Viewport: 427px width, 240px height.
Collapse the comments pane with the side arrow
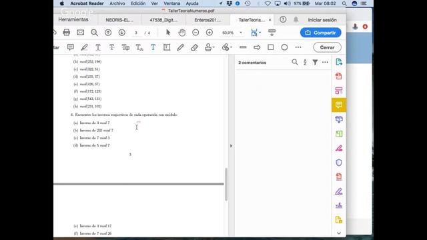(x=232, y=146)
